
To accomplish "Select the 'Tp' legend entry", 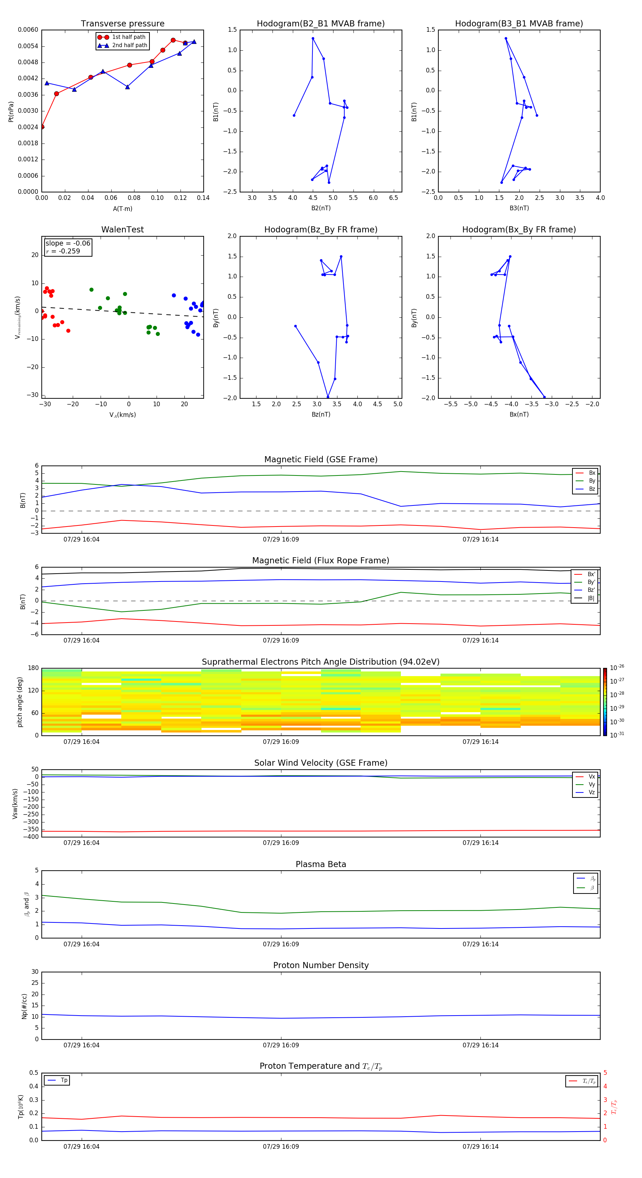I will (57, 1081).
